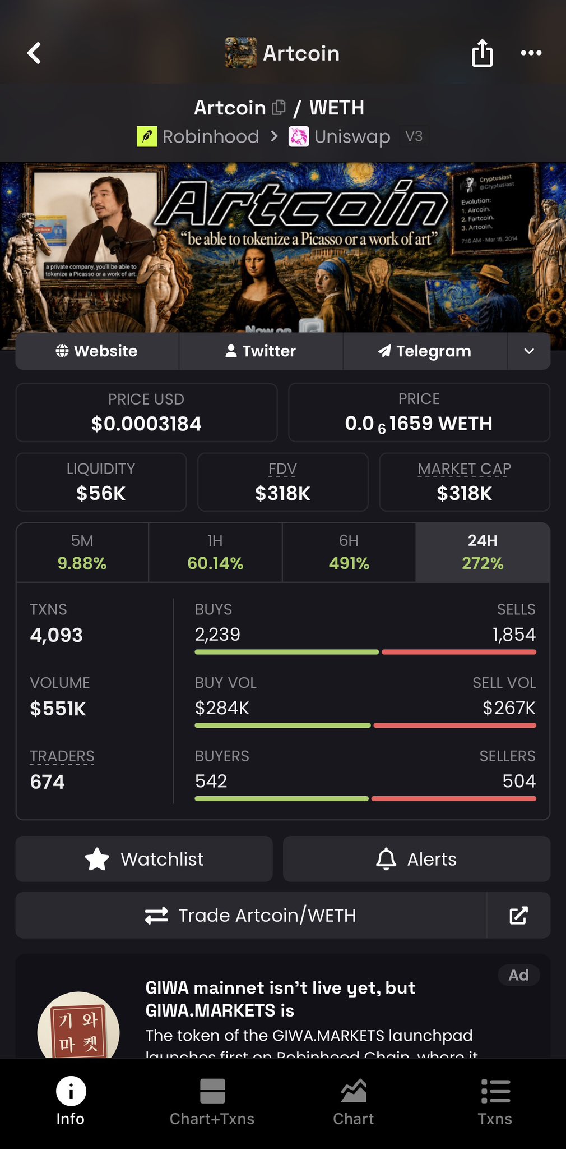Add Artcoin to Watchlist with star
The image size is (566, 1149).
point(144,859)
